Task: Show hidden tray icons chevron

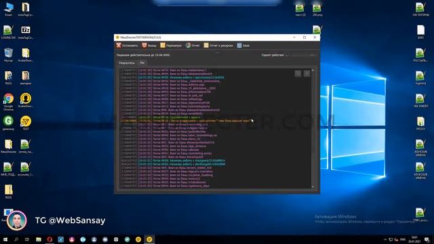Action: 385,239
